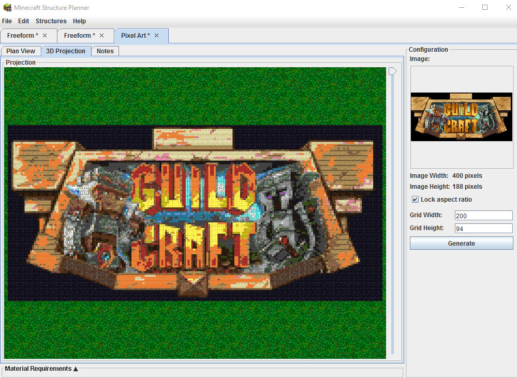Click the Projection panel heading
This screenshot has width=517, height=378.
tap(21, 62)
